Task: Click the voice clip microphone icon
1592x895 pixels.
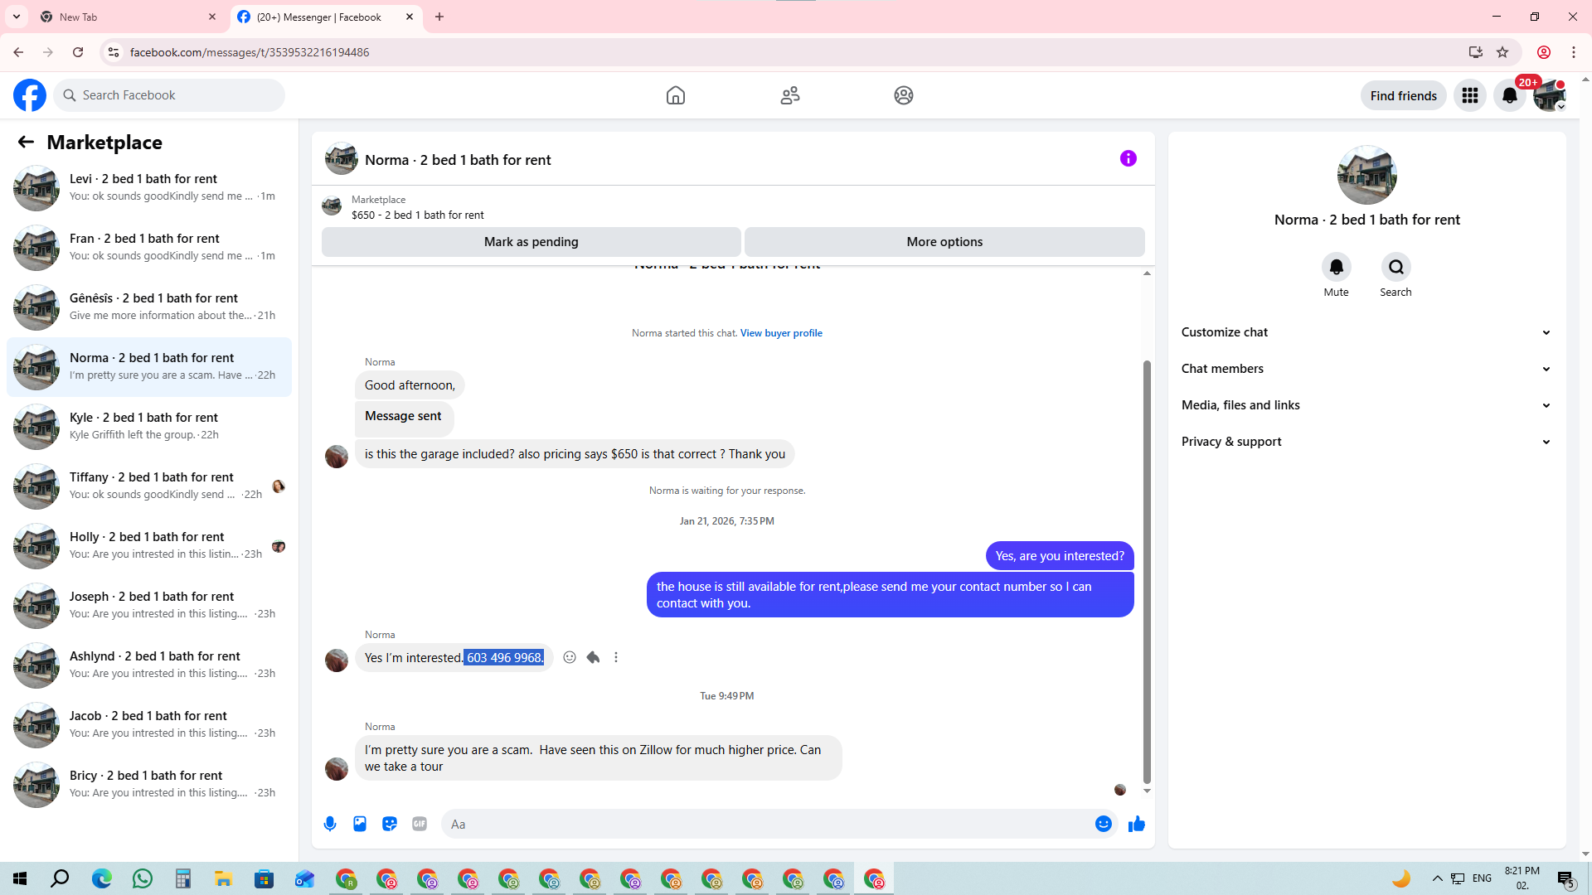Action: pos(330,824)
